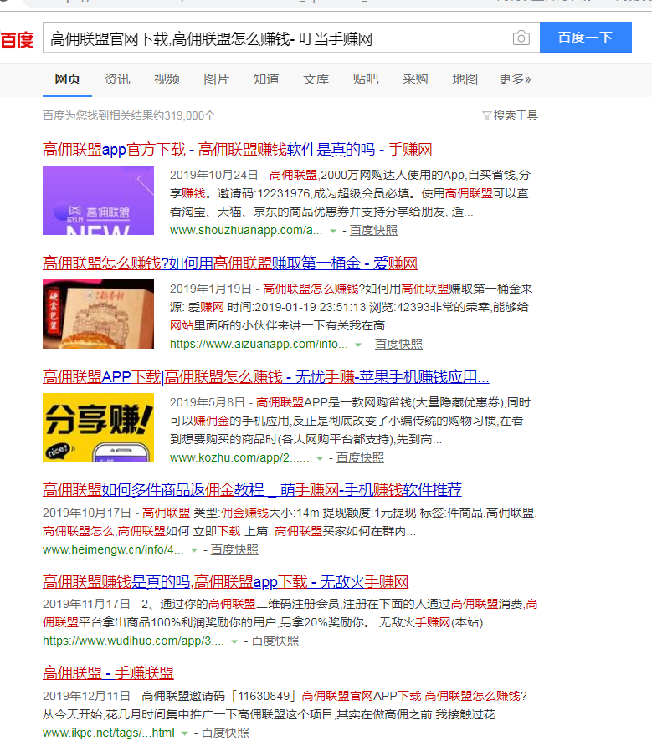Click the www.kozhu.com/app/2...... URL
This screenshot has height=756, width=652.
pyautogui.click(x=239, y=458)
